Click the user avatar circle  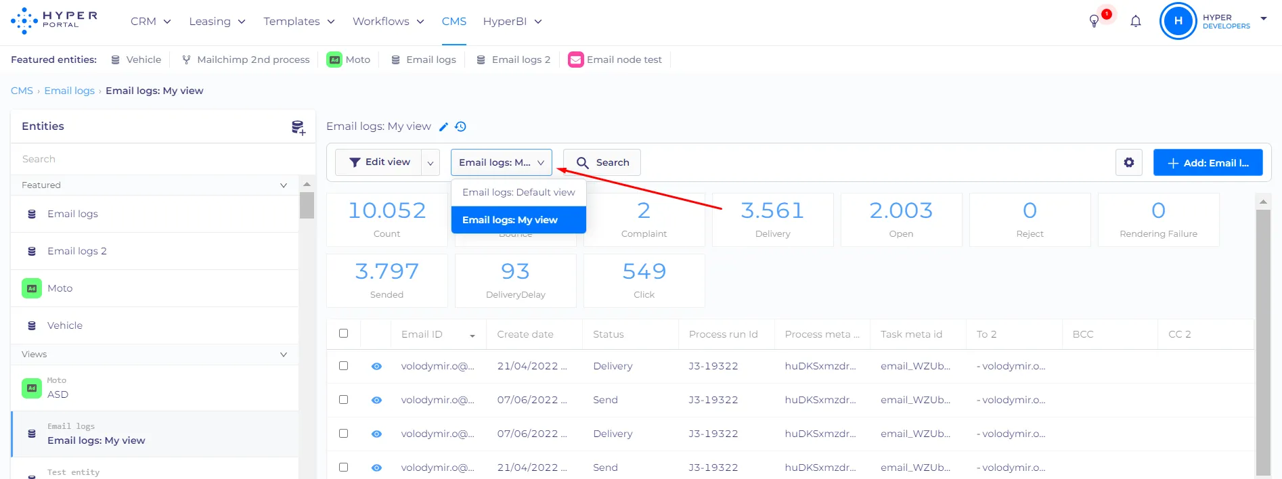tap(1178, 21)
